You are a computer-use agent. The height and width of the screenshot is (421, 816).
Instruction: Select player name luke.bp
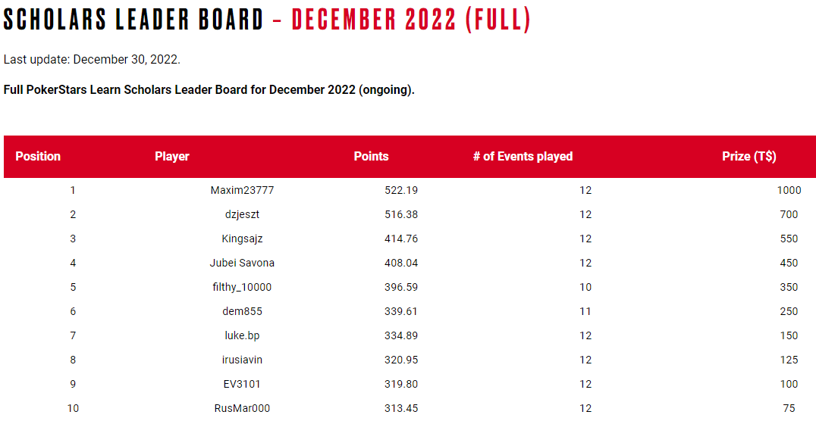242,335
